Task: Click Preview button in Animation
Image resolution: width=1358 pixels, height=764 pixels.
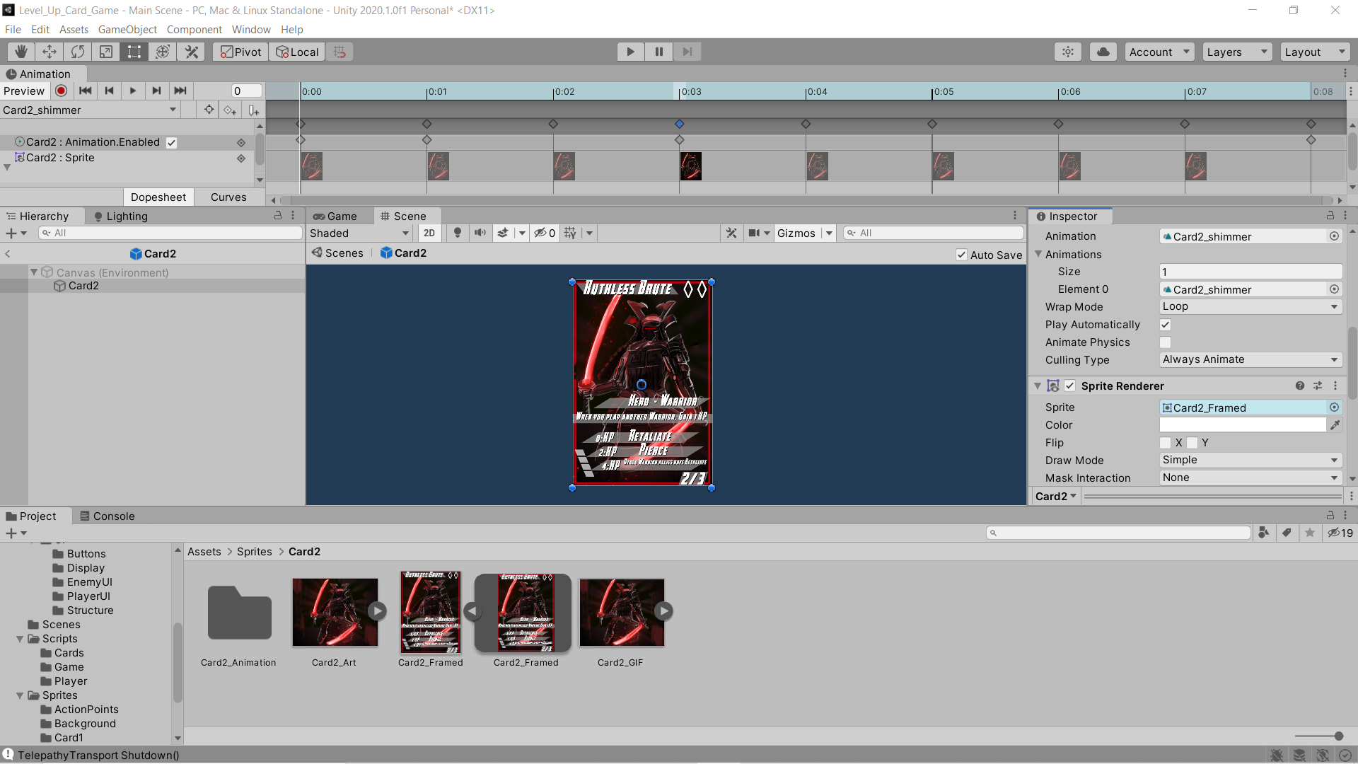Action: tap(24, 91)
